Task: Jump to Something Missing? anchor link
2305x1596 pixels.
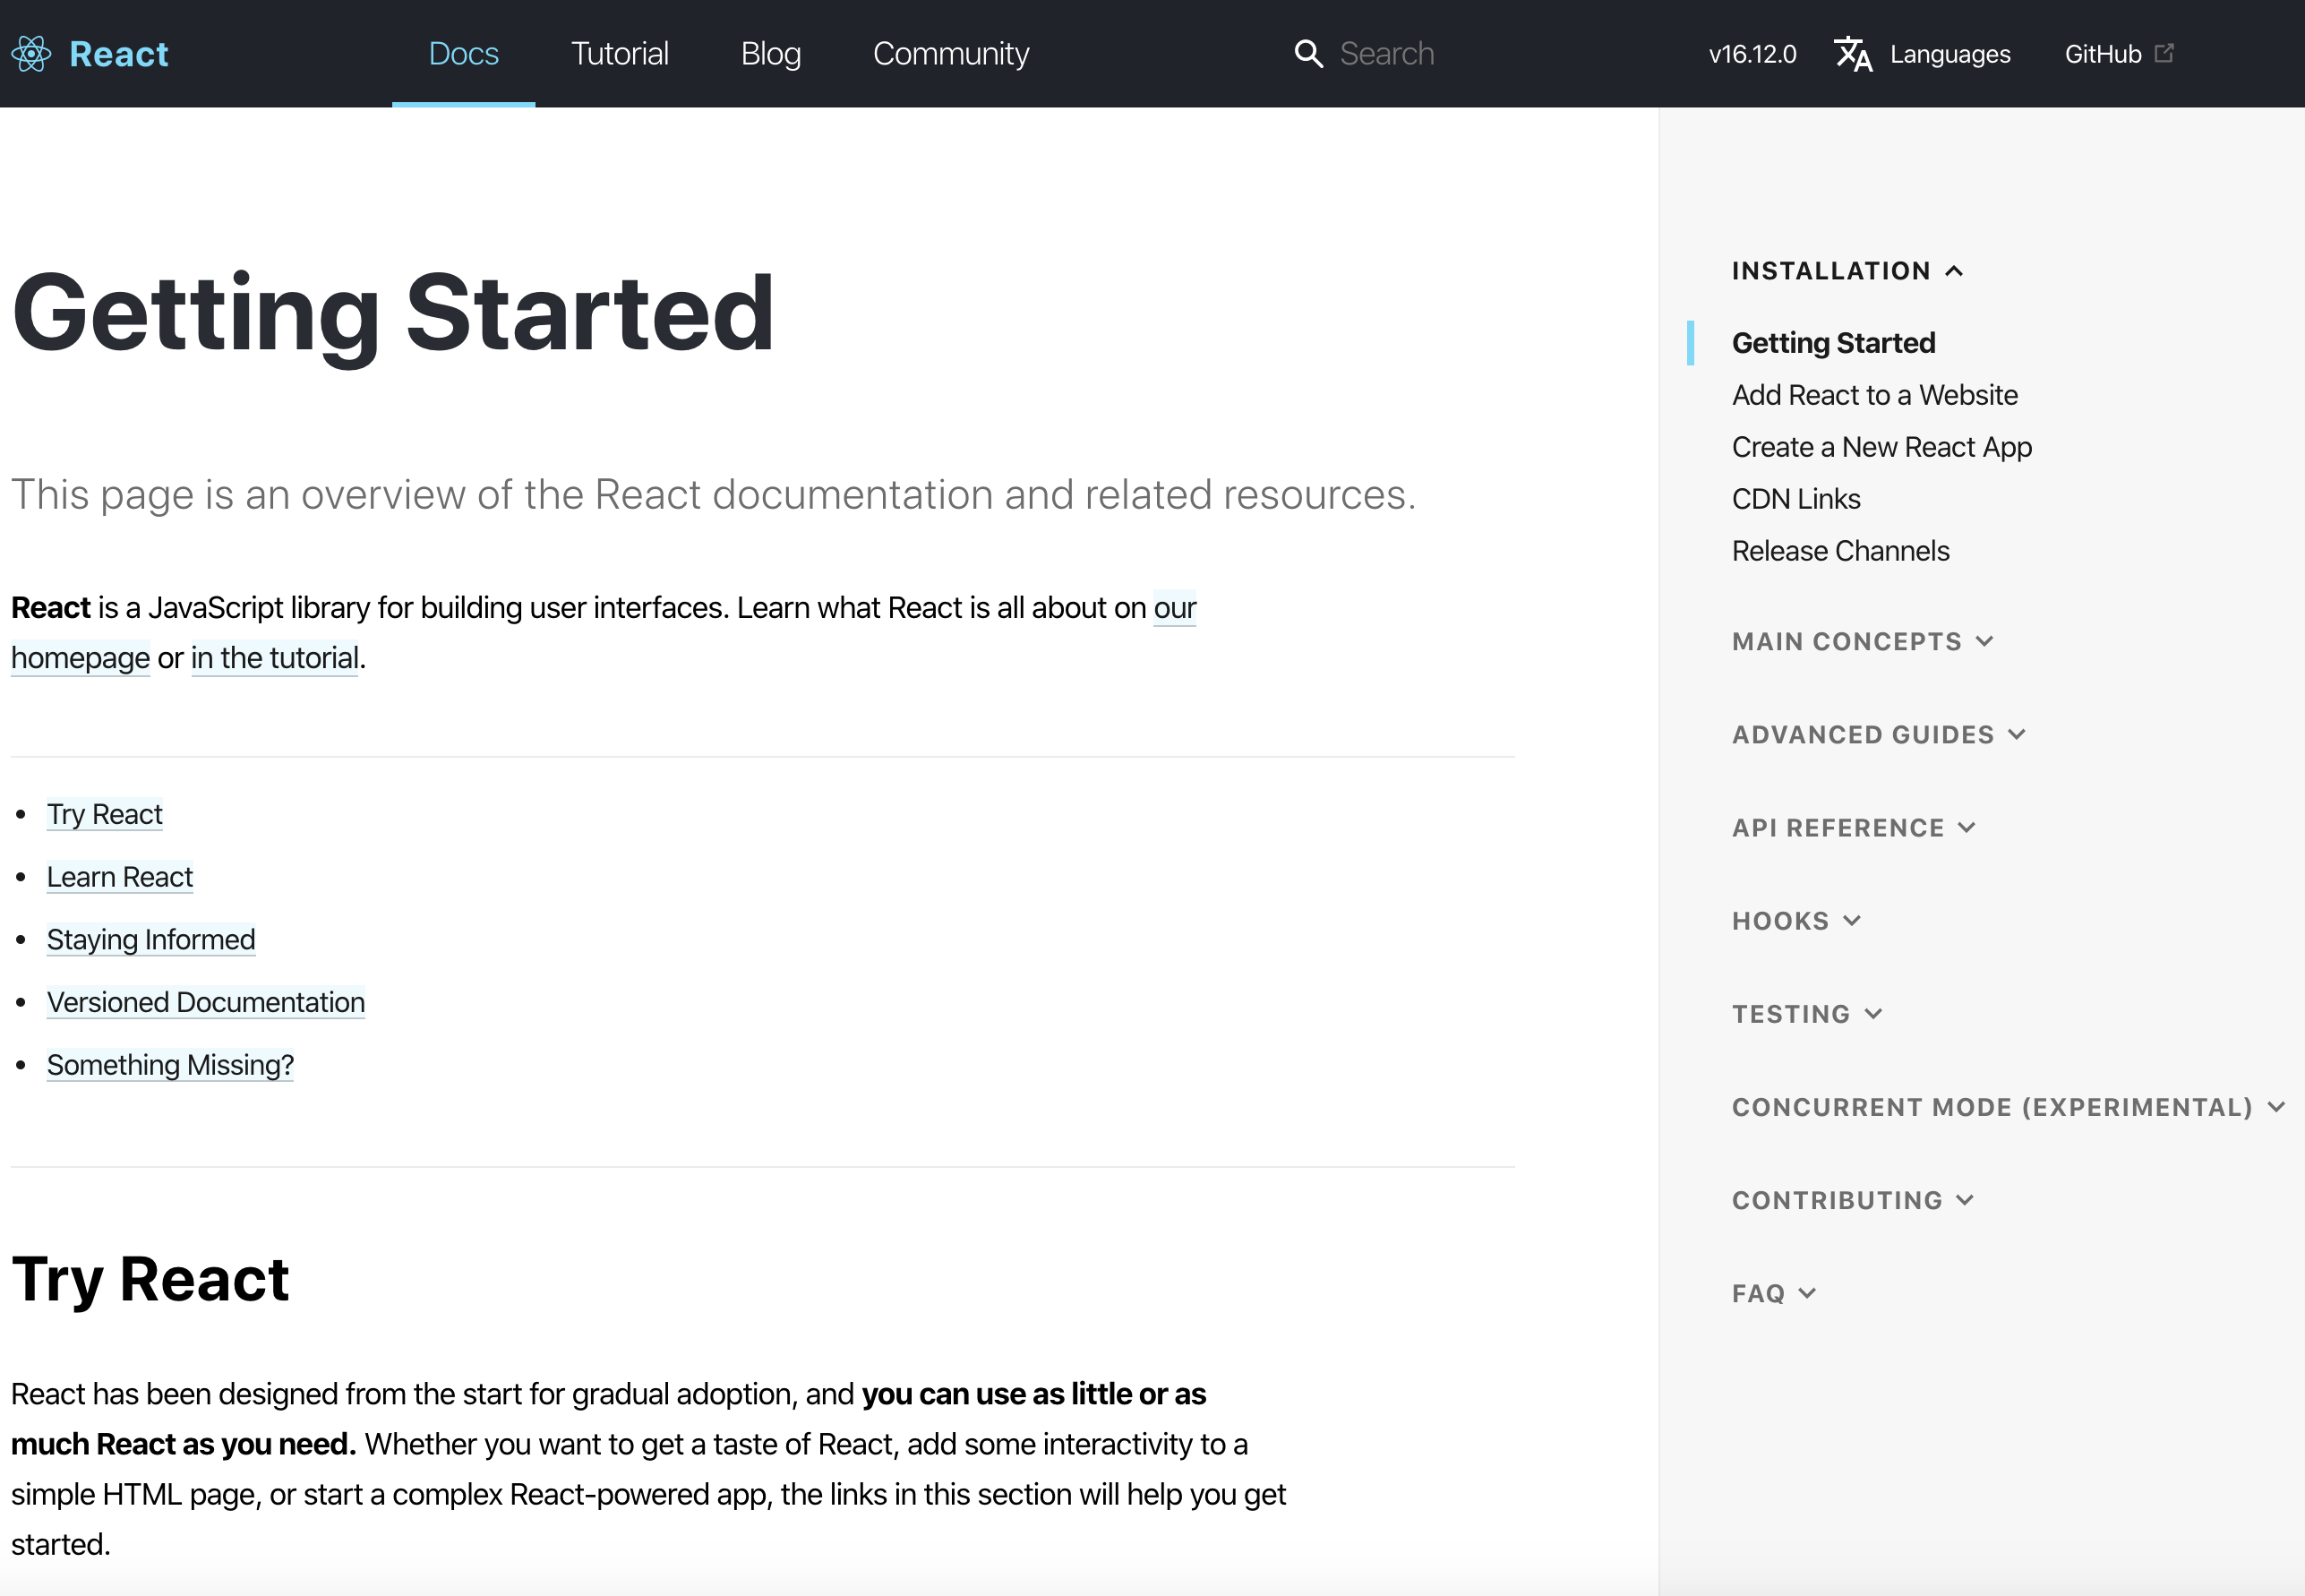Action: (170, 1065)
